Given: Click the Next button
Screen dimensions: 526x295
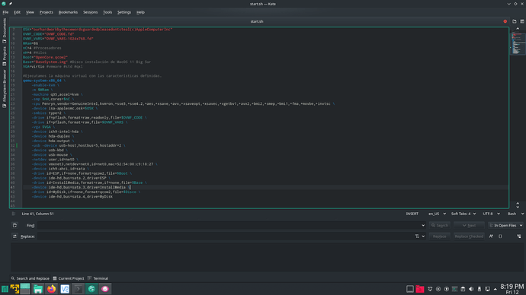Looking at the screenshot, I should pyautogui.click(x=469, y=225).
